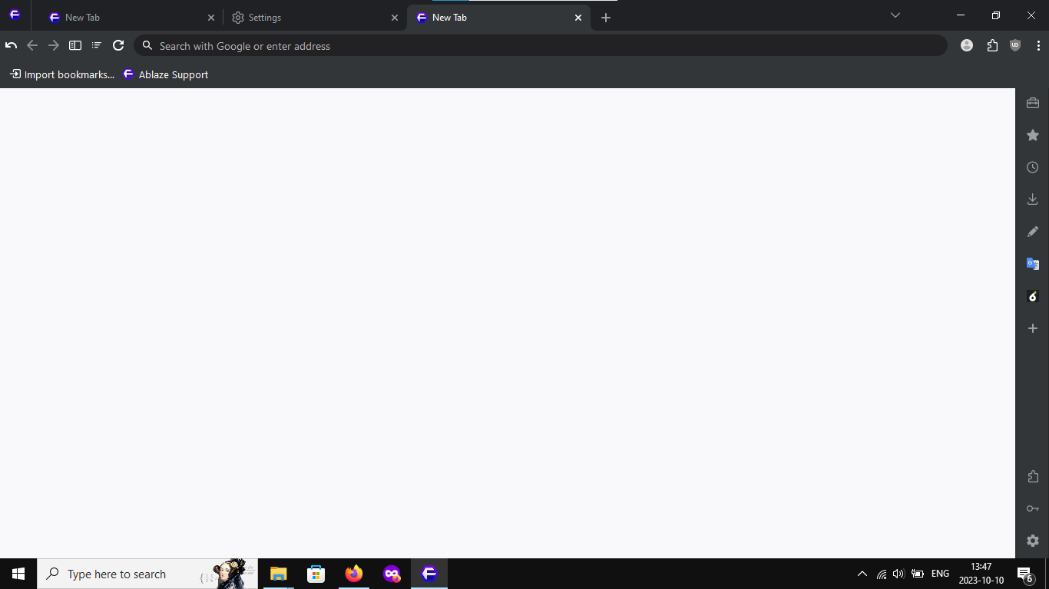
Task: Click Import bookmarks link
Action: (61, 74)
